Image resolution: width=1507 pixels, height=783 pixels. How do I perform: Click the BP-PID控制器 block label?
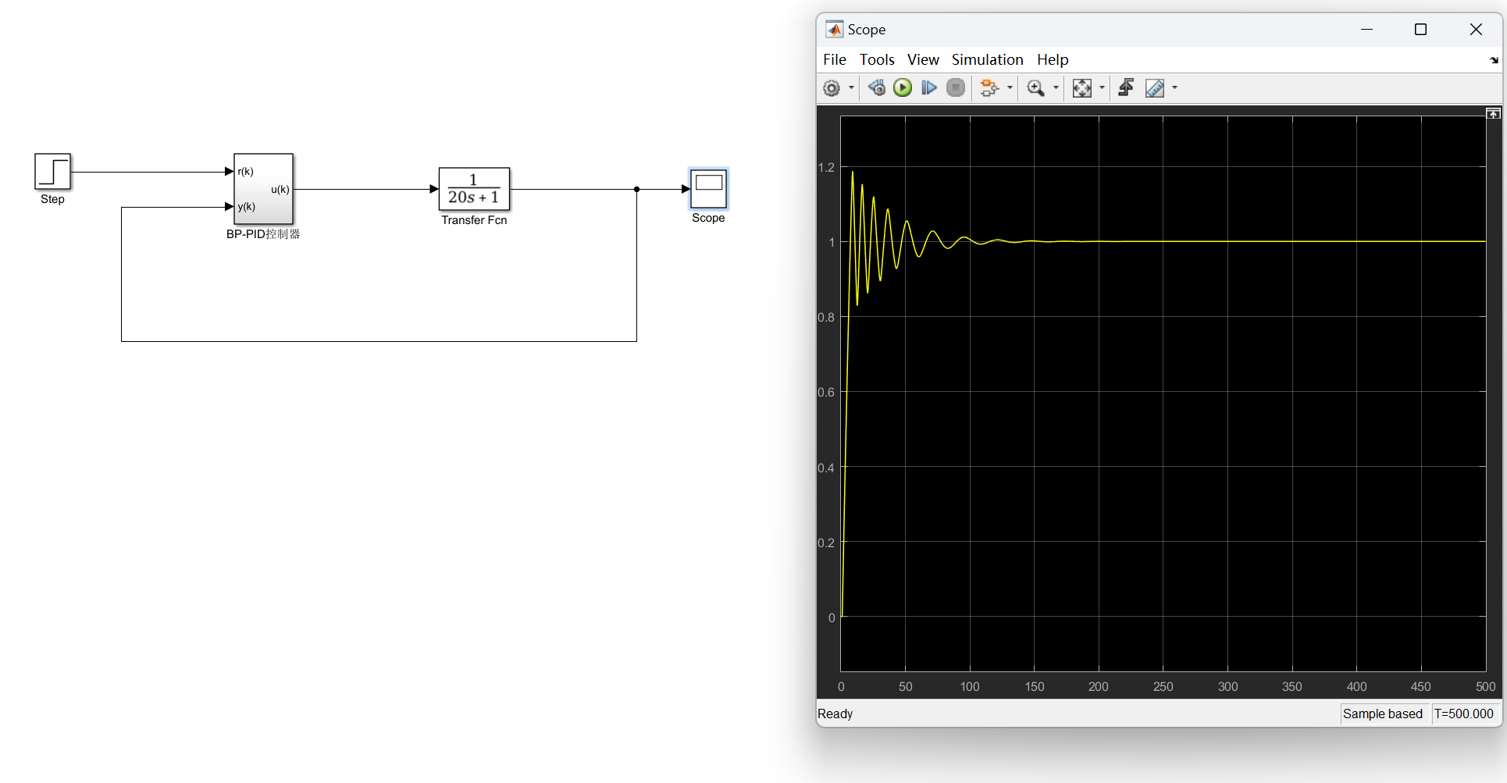(263, 233)
